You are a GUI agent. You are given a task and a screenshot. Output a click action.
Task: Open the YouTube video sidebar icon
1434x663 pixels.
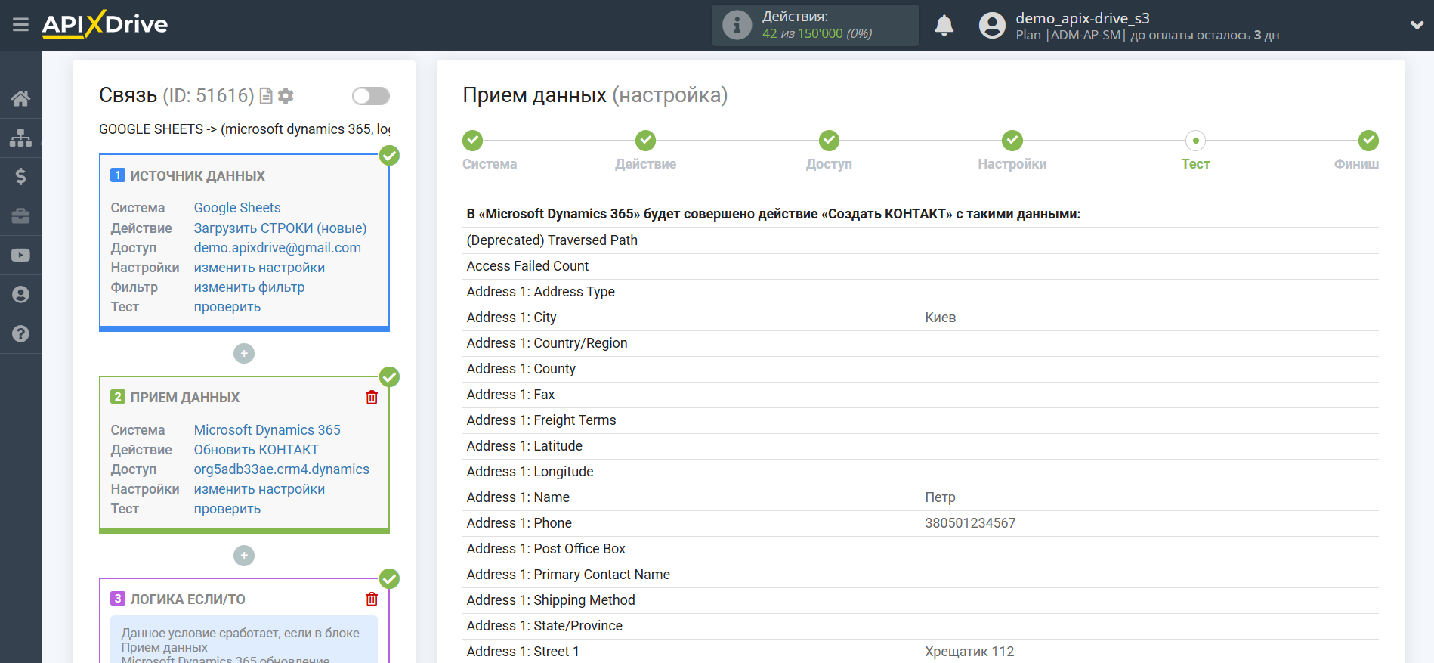(20, 256)
